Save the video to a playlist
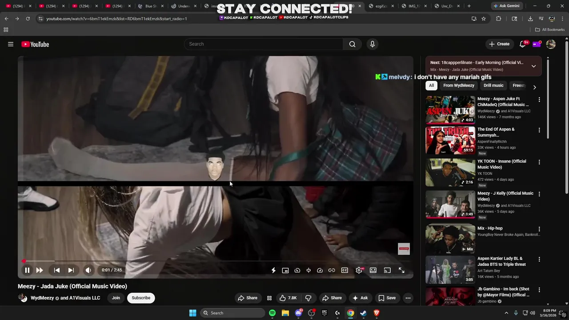Image resolution: width=569 pixels, height=320 pixels. click(x=387, y=298)
